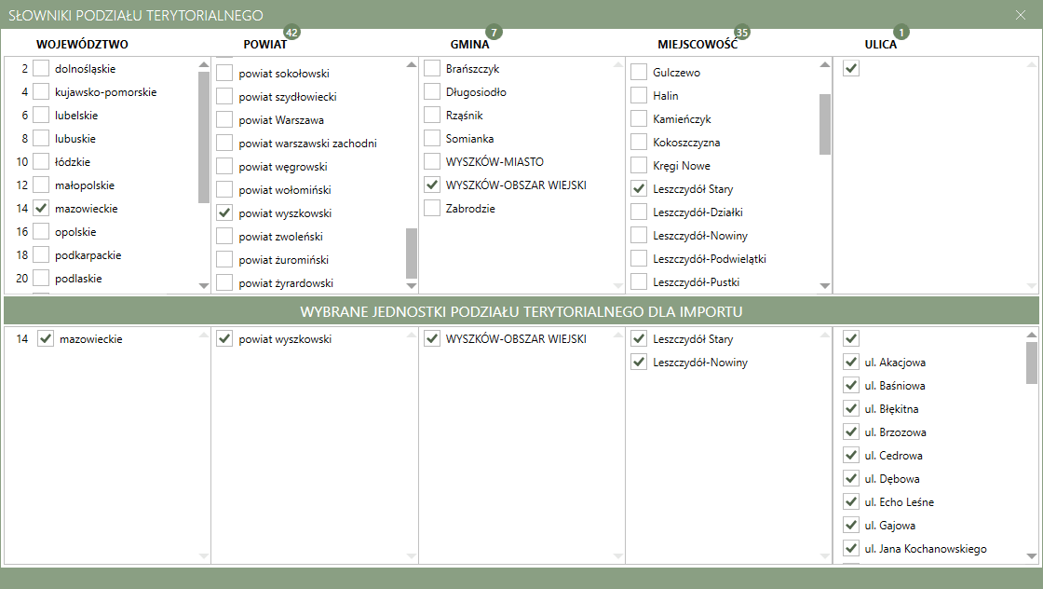Image resolution: width=1043 pixels, height=589 pixels.
Task: Click the Miejscowość count badge 35
Action: pos(741,33)
